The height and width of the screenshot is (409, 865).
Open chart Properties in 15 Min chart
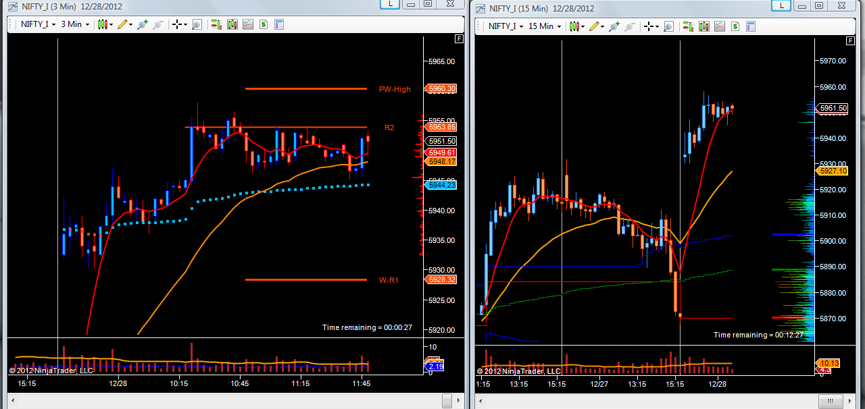click(x=751, y=26)
